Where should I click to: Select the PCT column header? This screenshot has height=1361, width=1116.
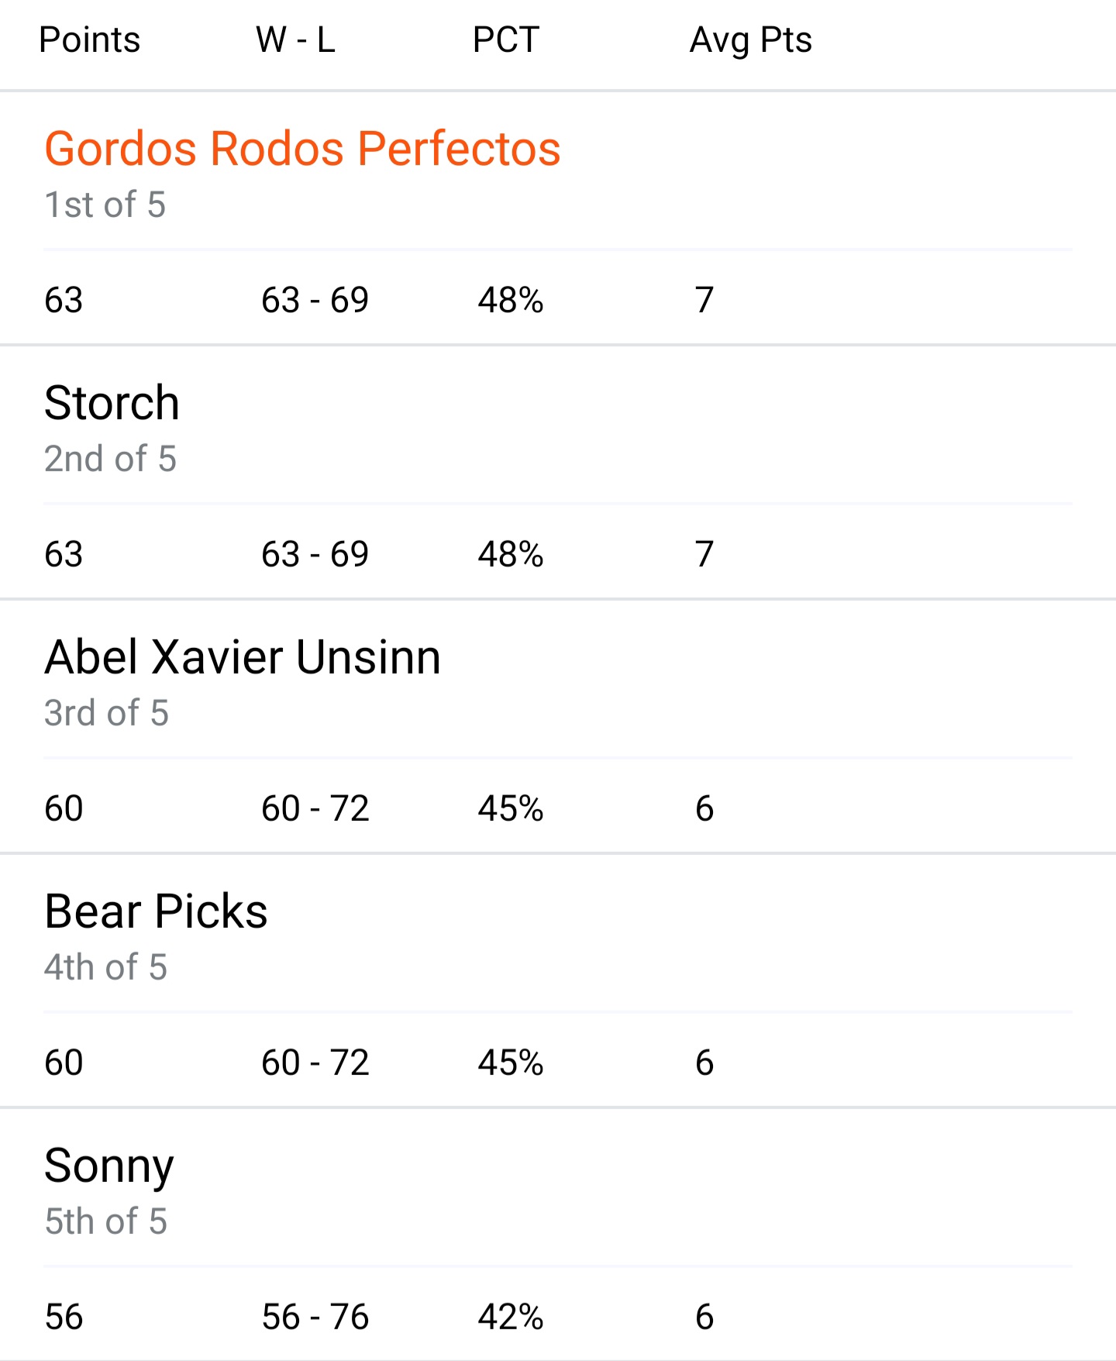pos(505,40)
